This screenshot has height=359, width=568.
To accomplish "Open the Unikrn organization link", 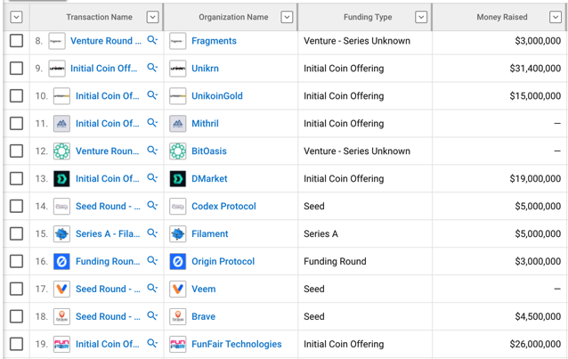I will point(205,69).
